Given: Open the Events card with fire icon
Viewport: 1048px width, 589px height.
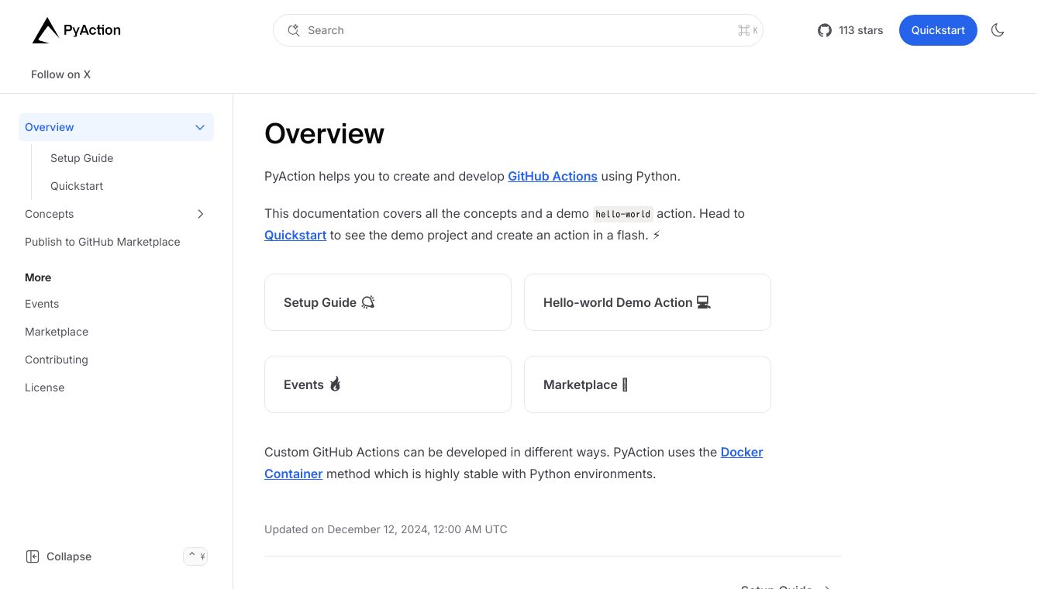Looking at the screenshot, I should [x=388, y=384].
